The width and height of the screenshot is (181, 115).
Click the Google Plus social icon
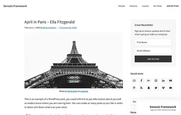(149, 80)
